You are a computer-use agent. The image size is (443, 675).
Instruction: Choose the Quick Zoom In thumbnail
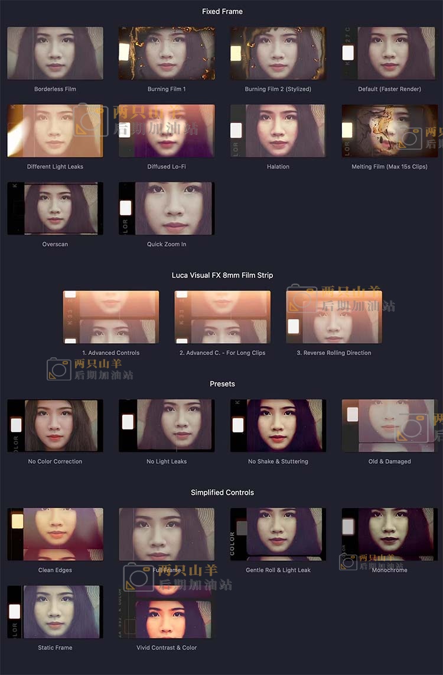click(x=167, y=208)
